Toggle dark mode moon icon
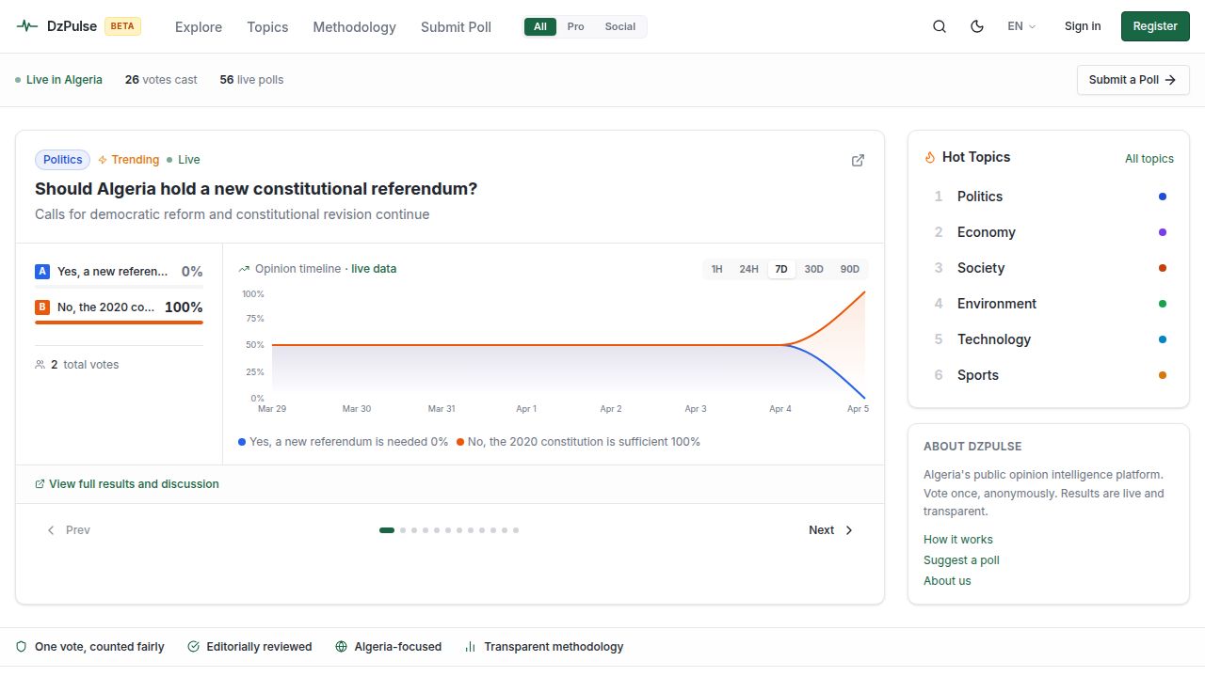This screenshot has height=677, width=1205. click(x=976, y=26)
